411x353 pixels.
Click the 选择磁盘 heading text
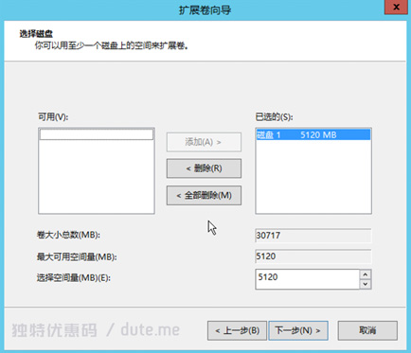tap(36, 34)
